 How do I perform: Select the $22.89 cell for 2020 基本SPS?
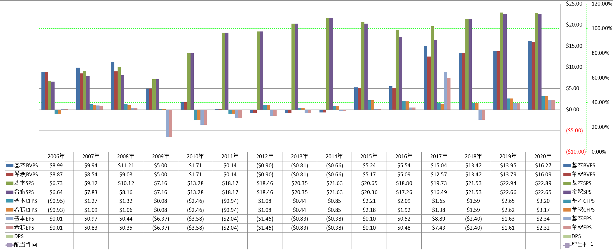pos(543,183)
